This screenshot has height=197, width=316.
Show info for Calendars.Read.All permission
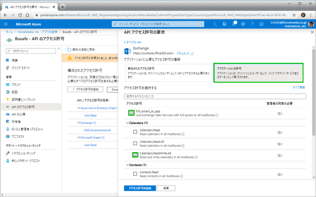pos(183,145)
